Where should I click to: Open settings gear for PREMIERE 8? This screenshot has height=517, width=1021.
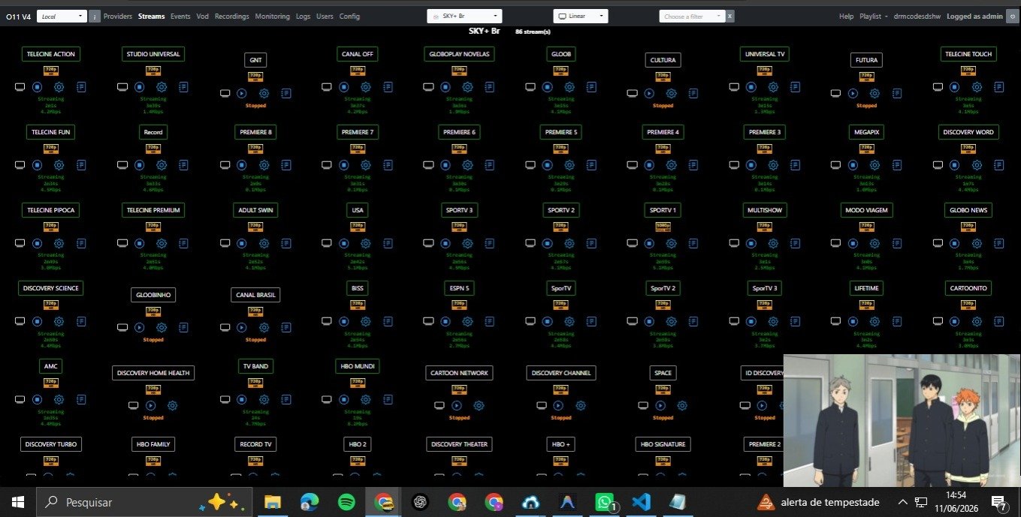point(264,165)
